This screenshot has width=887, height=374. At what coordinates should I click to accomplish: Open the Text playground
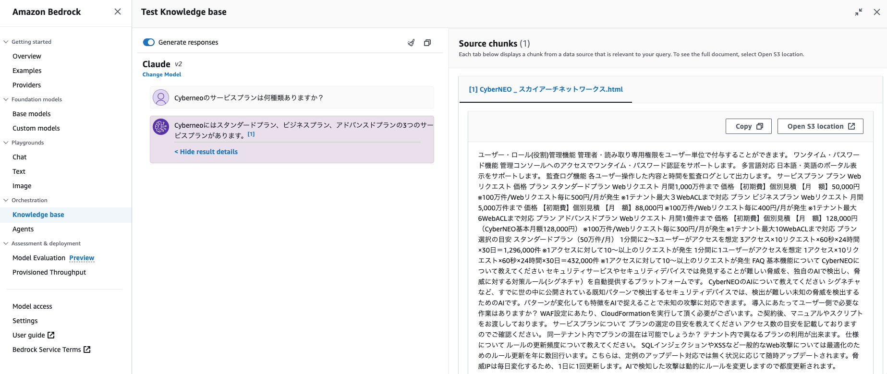coord(19,171)
